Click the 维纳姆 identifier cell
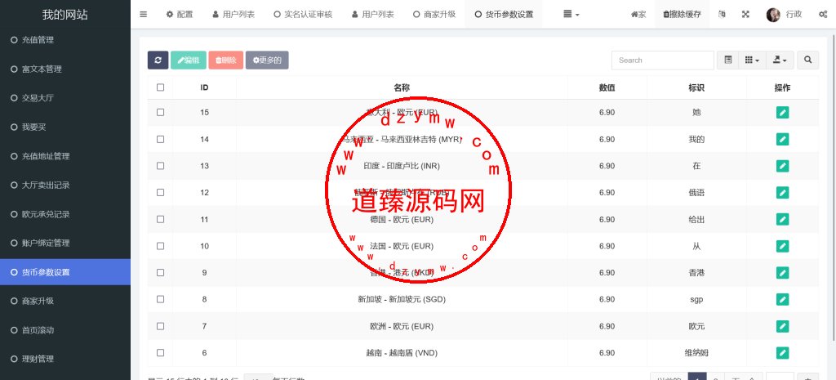This screenshot has width=836, height=380. [x=696, y=353]
